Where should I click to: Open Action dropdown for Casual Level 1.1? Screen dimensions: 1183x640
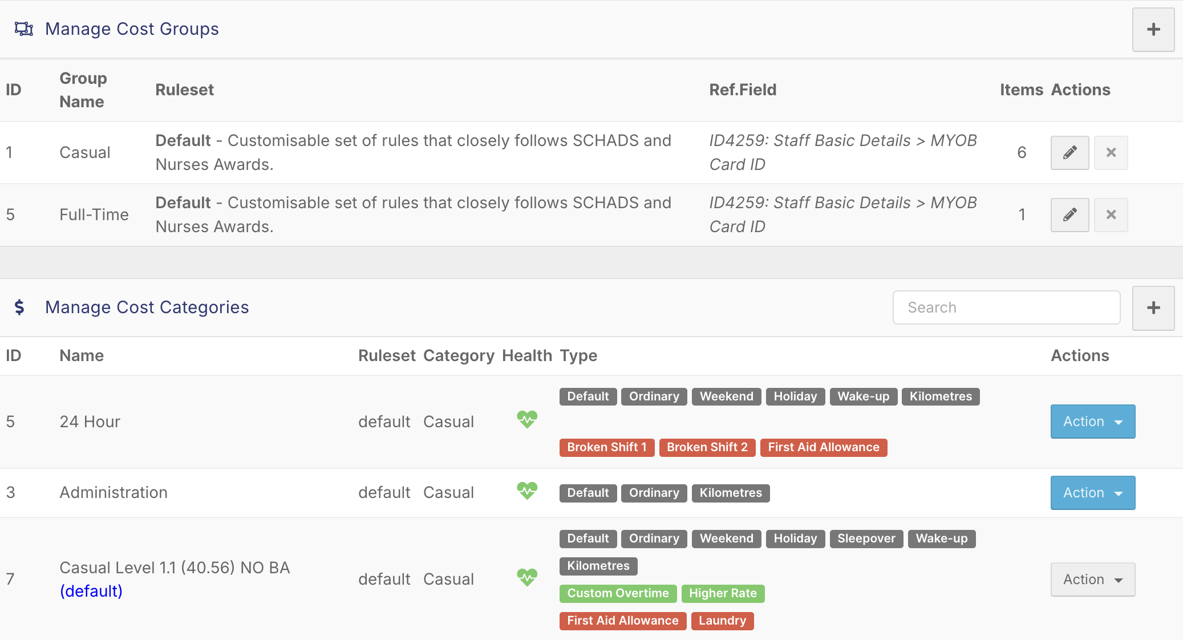(x=1092, y=580)
